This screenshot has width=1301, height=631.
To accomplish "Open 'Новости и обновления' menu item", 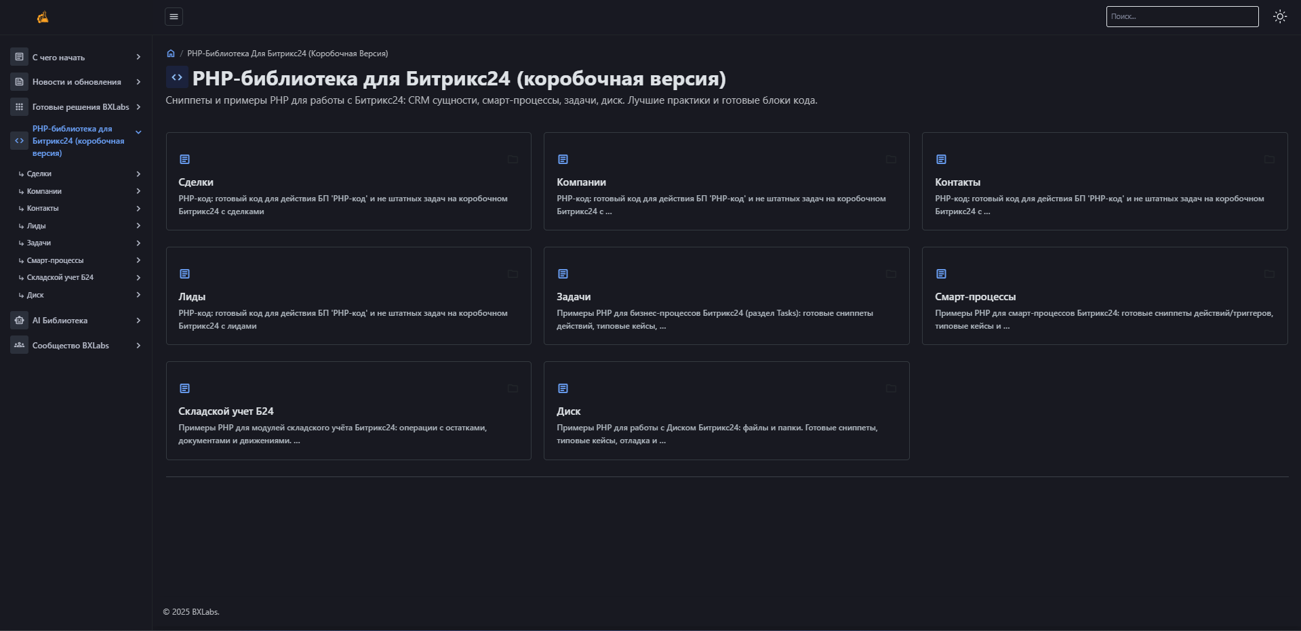I will click(x=77, y=82).
